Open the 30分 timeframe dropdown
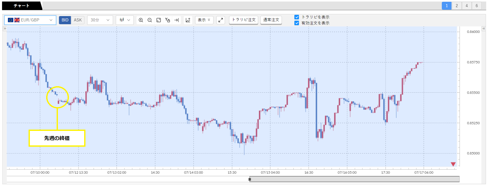 point(100,20)
